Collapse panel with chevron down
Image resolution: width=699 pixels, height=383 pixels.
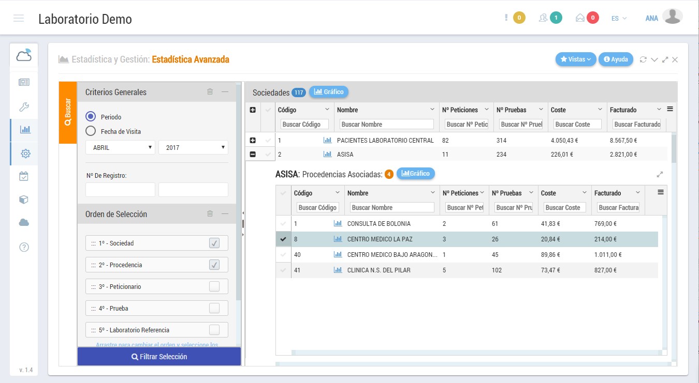(654, 59)
